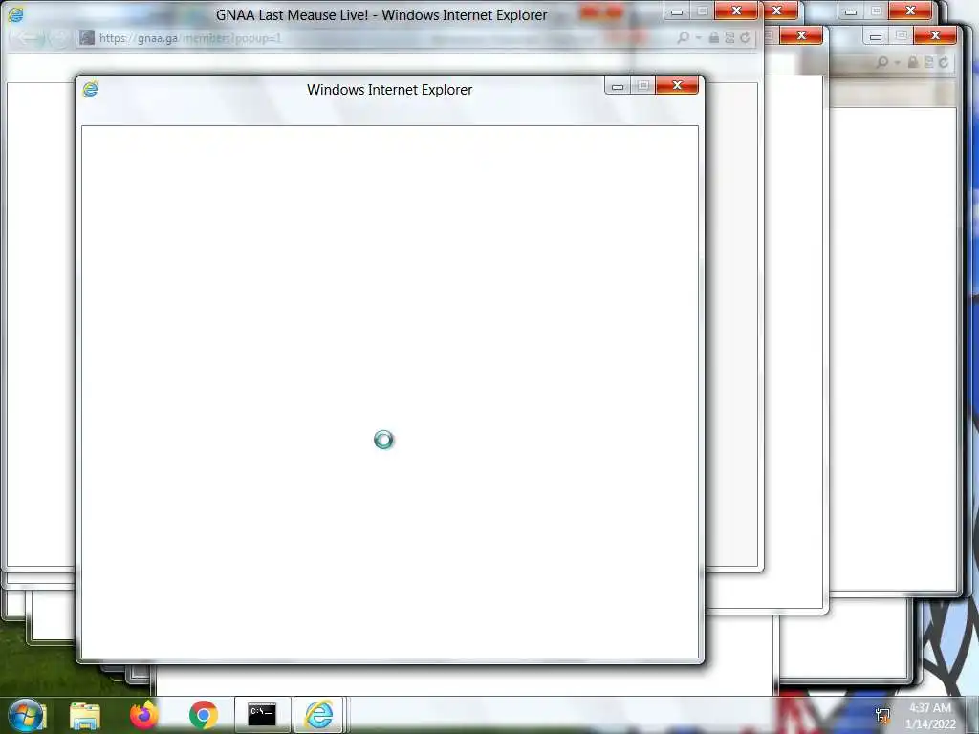979x734 pixels.
Task: Minimize the GNAA Last Measure Live window
Action: point(677,11)
